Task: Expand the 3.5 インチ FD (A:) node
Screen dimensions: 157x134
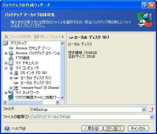Action: [x=11, y=73]
